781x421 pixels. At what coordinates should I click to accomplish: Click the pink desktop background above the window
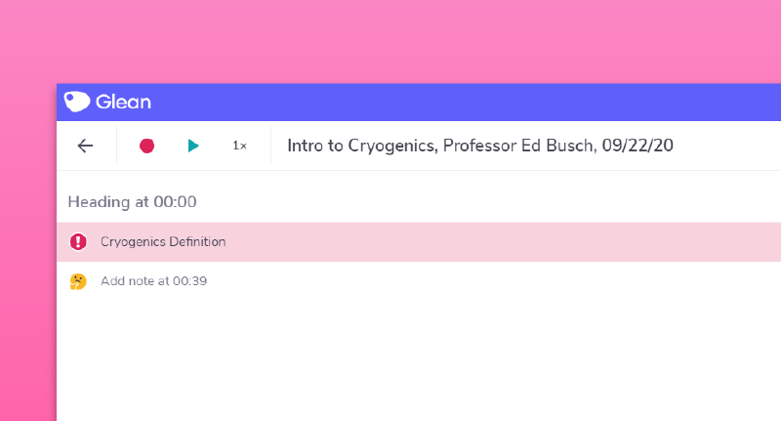(390, 39)
